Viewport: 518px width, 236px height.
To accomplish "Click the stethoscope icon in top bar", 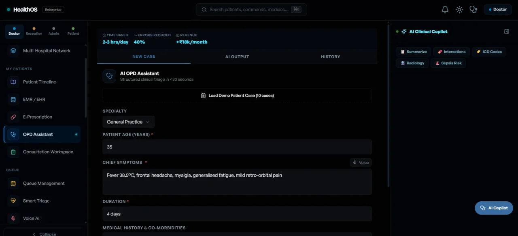I will (x=473, y=10).
